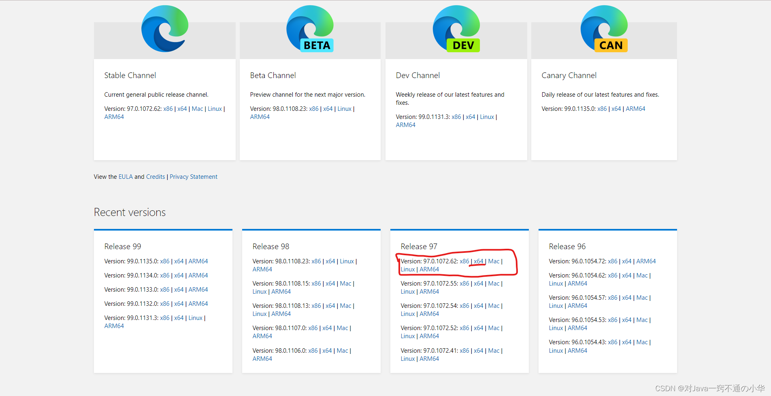Viewport: 771px width, 396px height.
Task: Download Release 97 version 97.0.1072.54 Mac
Action: 494,306
